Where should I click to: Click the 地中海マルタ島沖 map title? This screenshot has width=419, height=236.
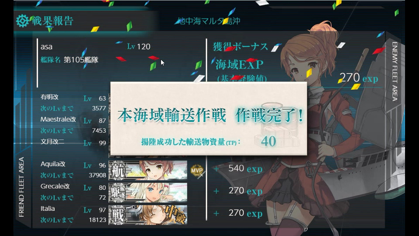[x=209, y=21]
